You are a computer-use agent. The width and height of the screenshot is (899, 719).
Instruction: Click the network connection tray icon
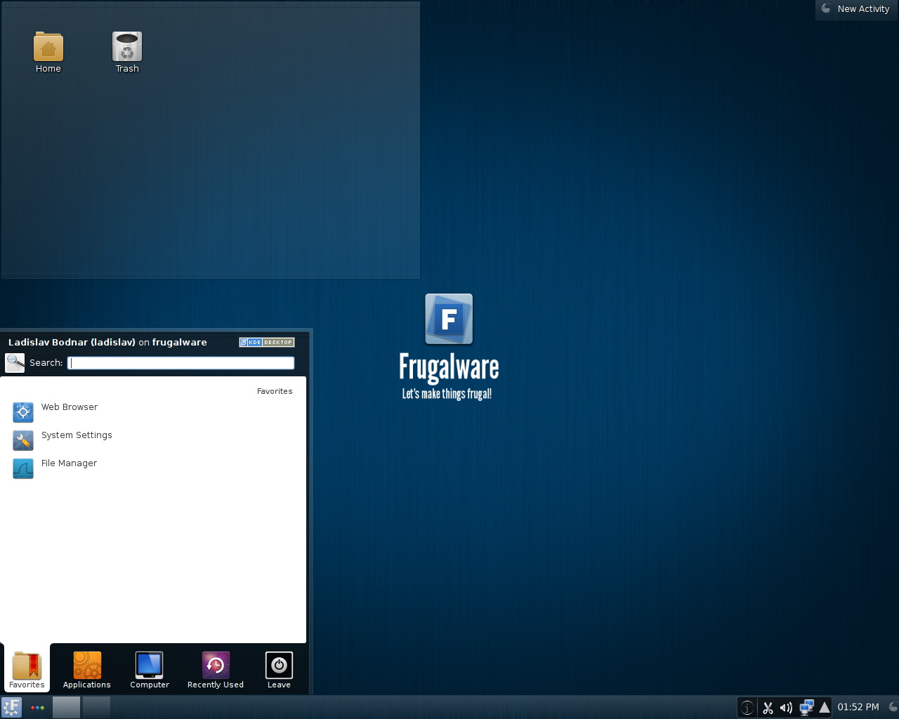point(806,708)
